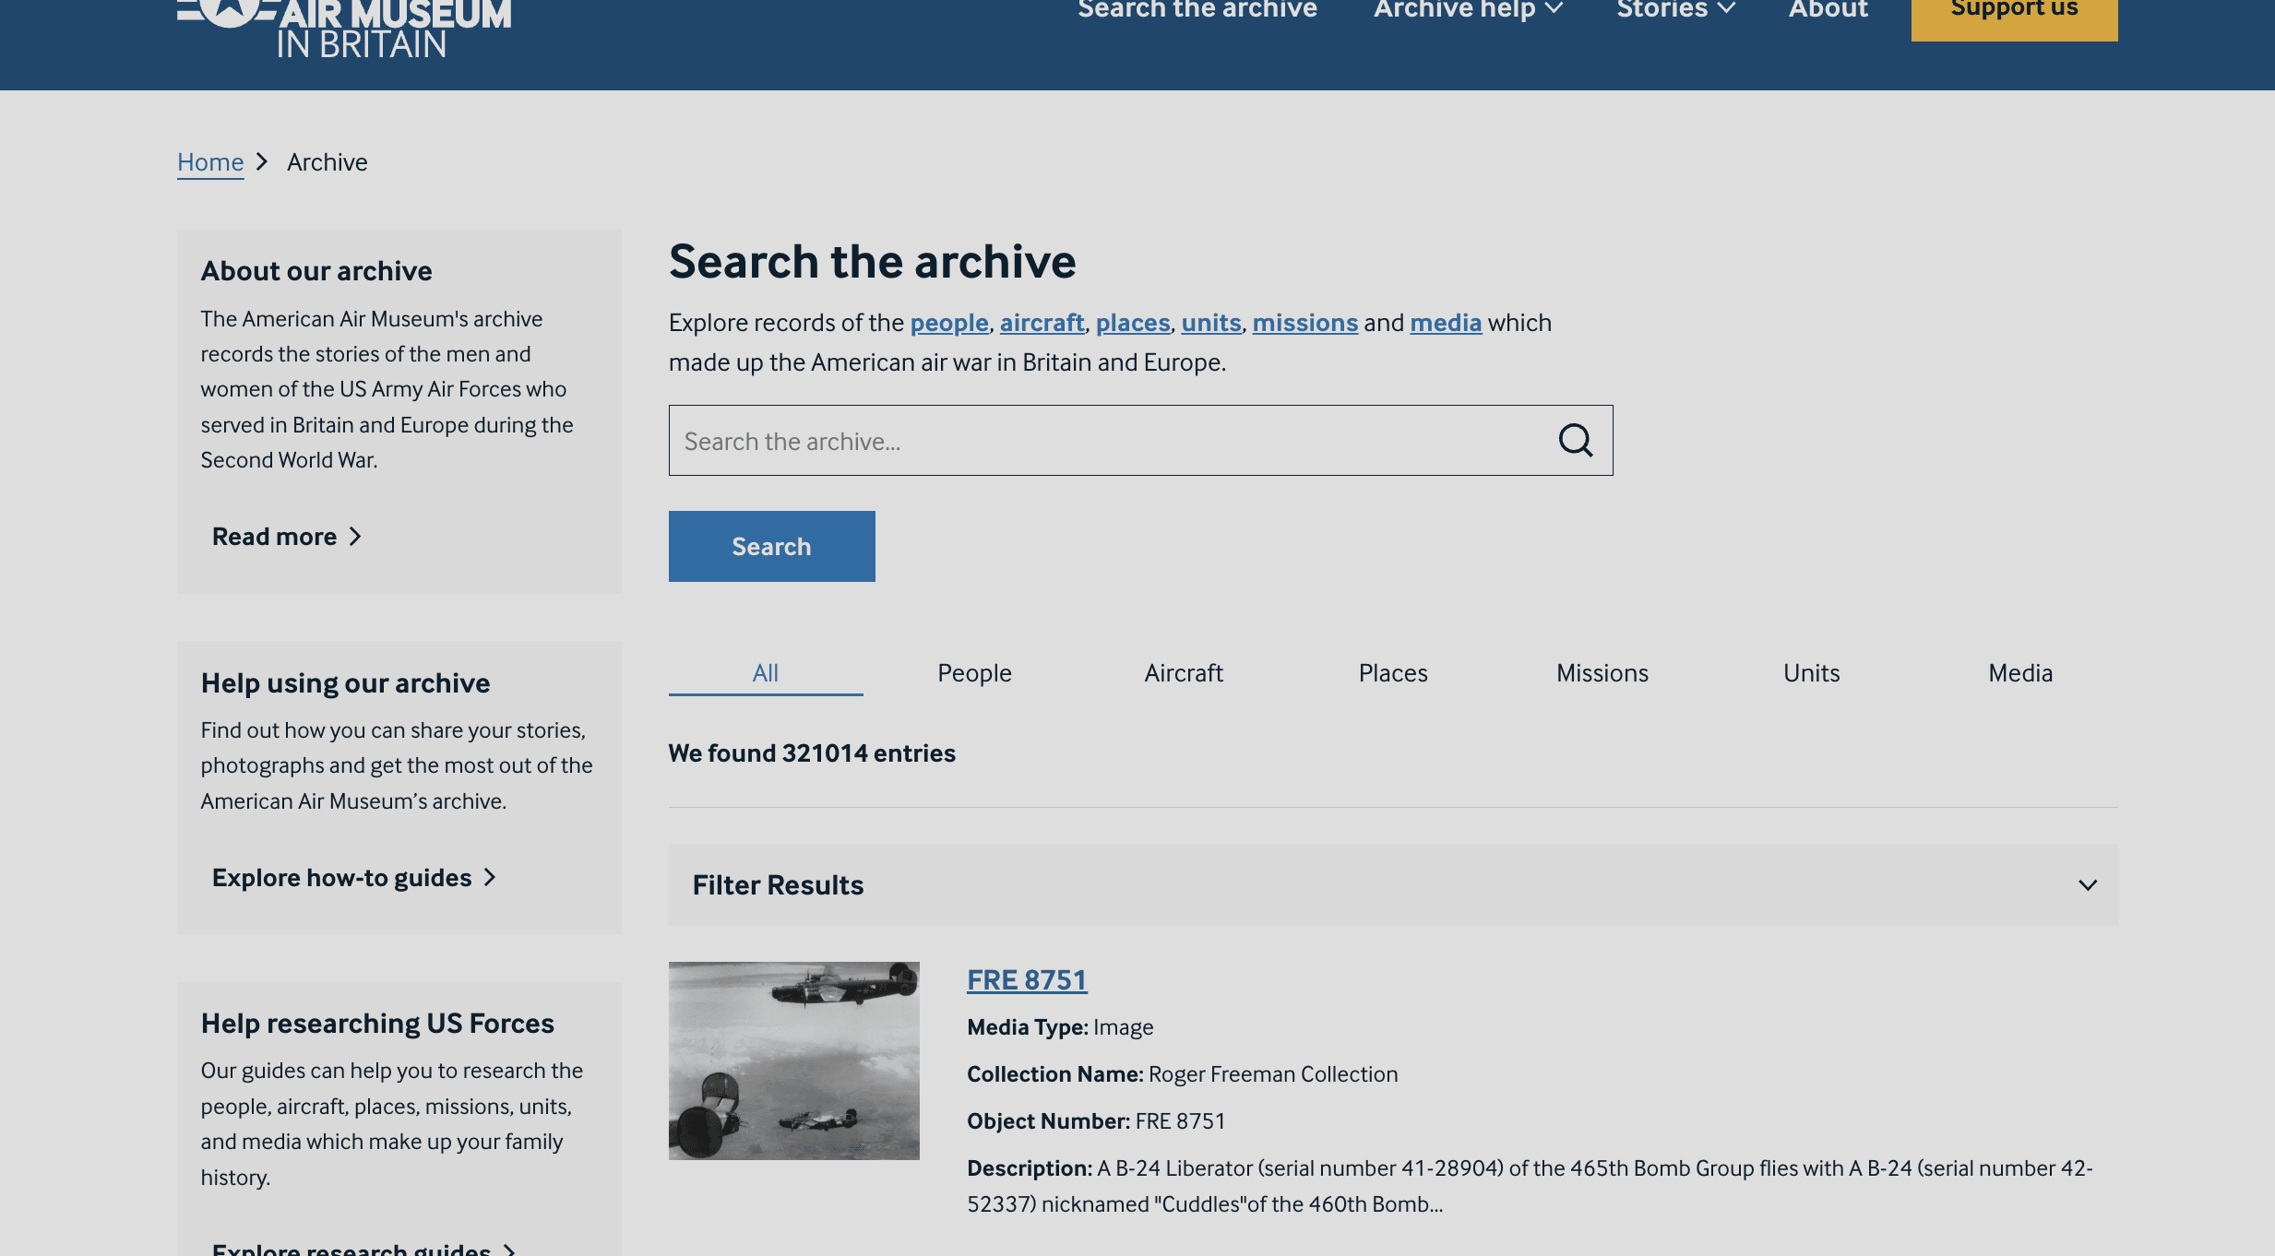Focus the Search the archive text field
This screenshot has width=2275, height=1256.
1107,441
